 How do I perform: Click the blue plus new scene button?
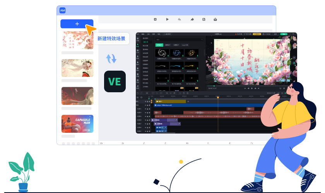77,24
